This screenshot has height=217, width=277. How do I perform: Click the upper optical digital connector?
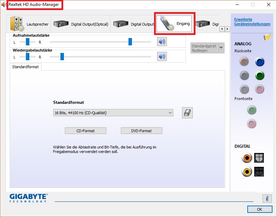coord(259,158)
